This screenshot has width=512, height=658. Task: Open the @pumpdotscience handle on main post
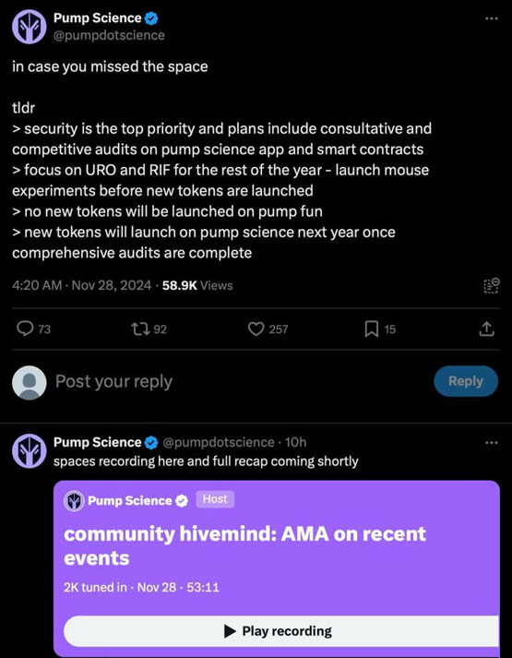click(109, 35)
